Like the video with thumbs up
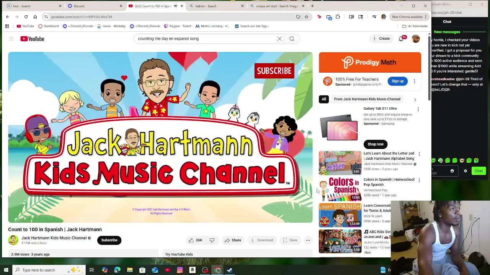Viewport: 490px width, 275px height. click(195, 240)
